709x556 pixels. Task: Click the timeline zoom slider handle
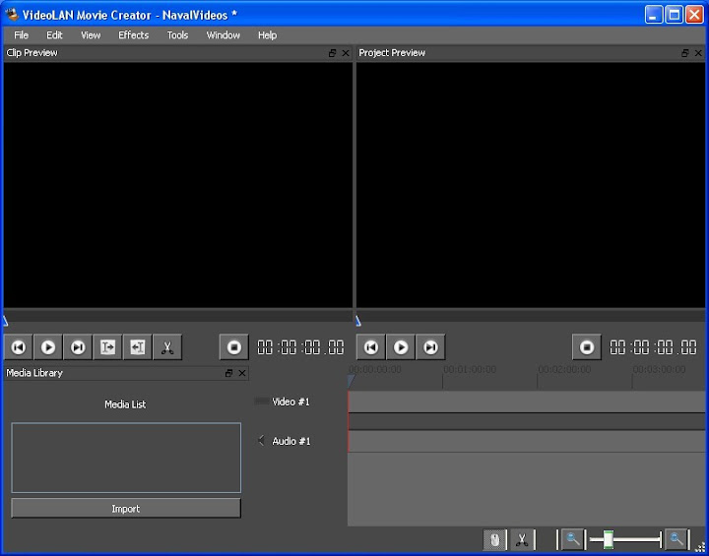(x=609, y=539)
